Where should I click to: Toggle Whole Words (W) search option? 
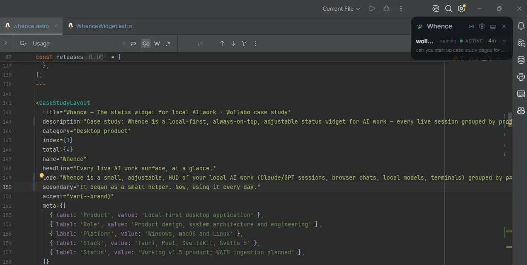coord(157,43)
